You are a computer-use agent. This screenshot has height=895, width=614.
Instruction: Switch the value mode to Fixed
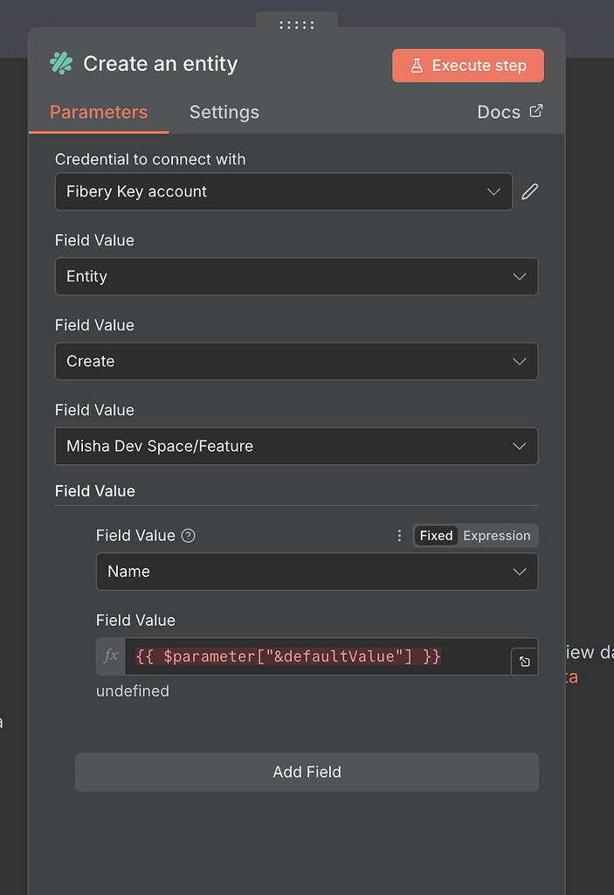tap(435, 535)
